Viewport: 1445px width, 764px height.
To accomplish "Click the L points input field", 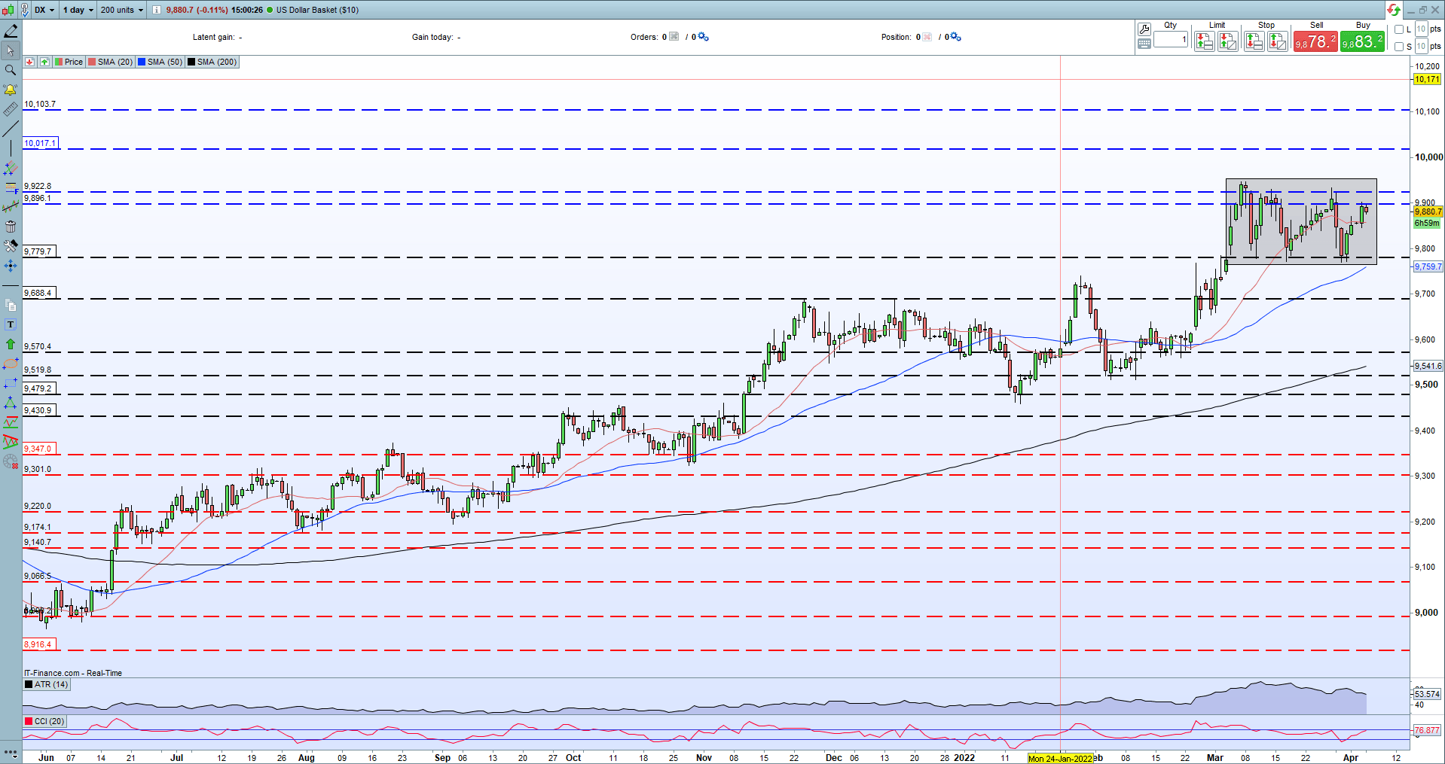I will pyautogui.click(x=1421, y=29).
